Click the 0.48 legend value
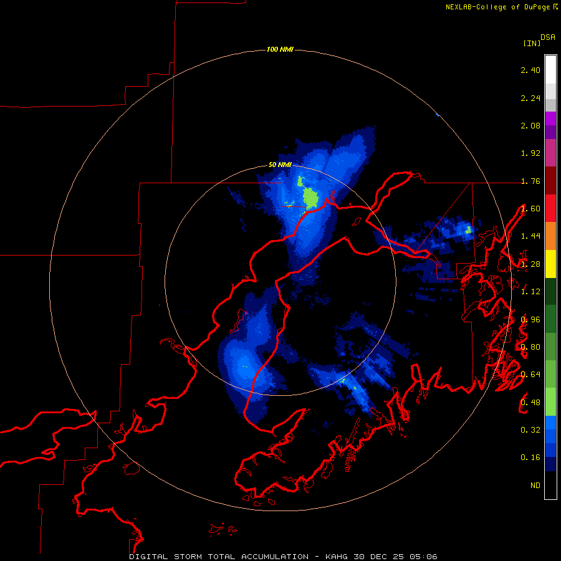The height and width of the screenshot is (561, 561). (x=530, y=402)
